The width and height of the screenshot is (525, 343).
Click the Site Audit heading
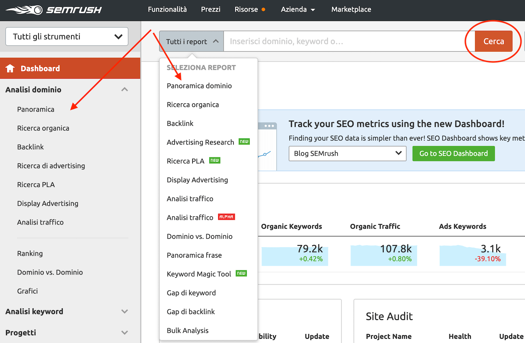pos(389,316)
